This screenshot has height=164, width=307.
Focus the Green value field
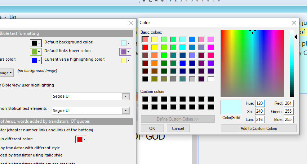289,111
